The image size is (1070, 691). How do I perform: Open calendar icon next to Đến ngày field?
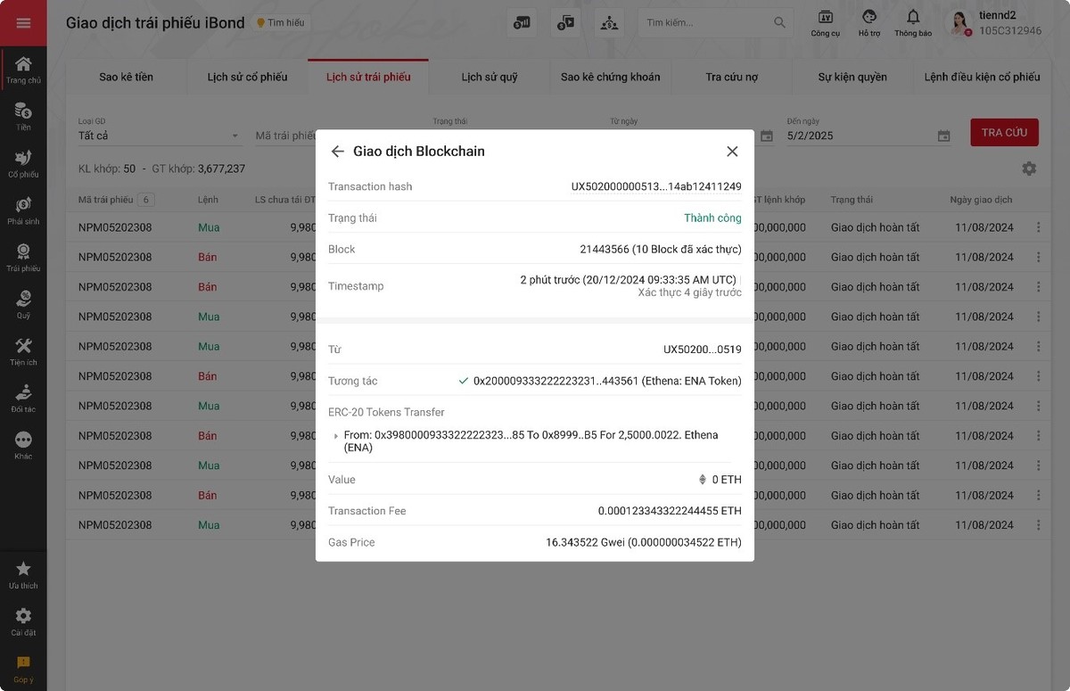pos(943,136)
